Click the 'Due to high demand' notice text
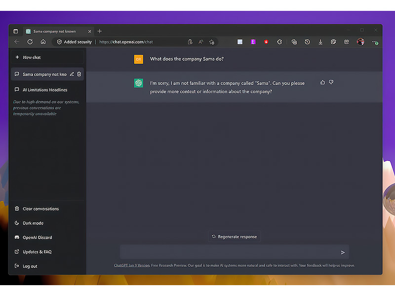This screenshot has height=296, width=395. 46,108
